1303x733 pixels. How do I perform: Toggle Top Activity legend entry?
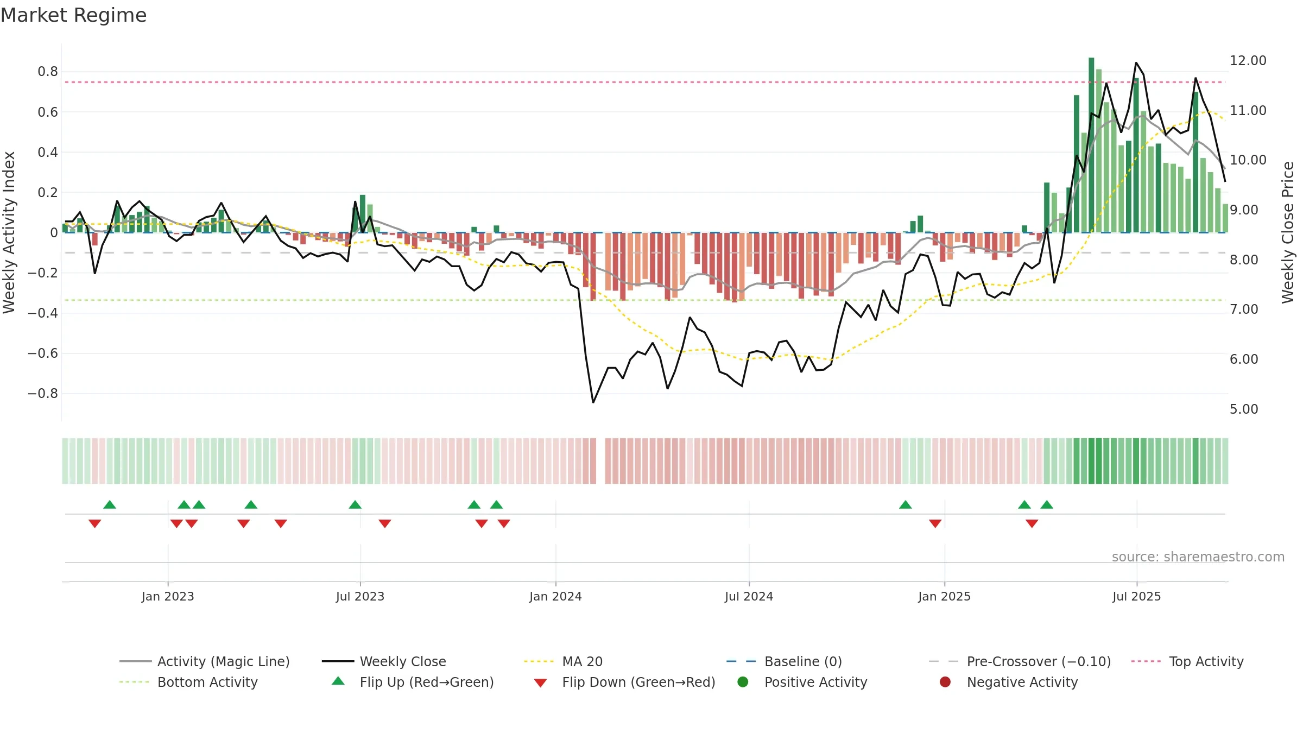pos(1187,661)
